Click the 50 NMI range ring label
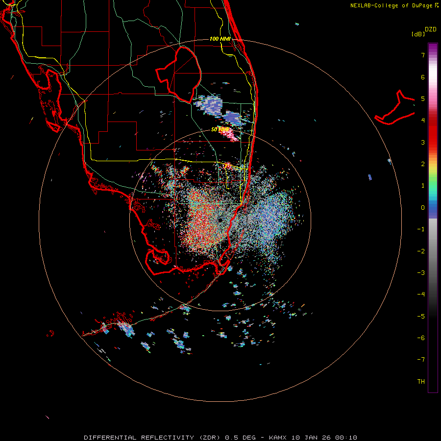The width and height of the screenshot is (441, 441). tap(220, 129)
